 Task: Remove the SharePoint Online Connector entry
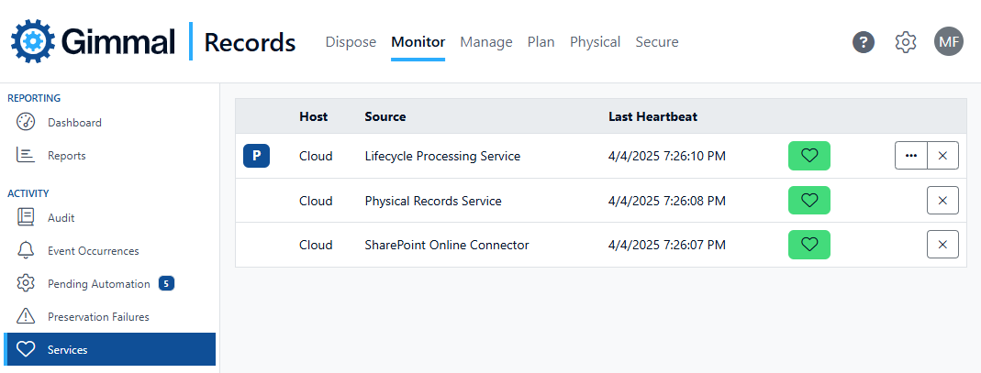(942, 245)
